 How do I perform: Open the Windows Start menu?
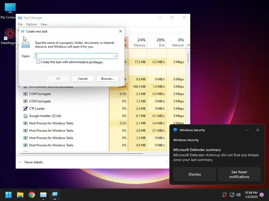coord(8,195)
